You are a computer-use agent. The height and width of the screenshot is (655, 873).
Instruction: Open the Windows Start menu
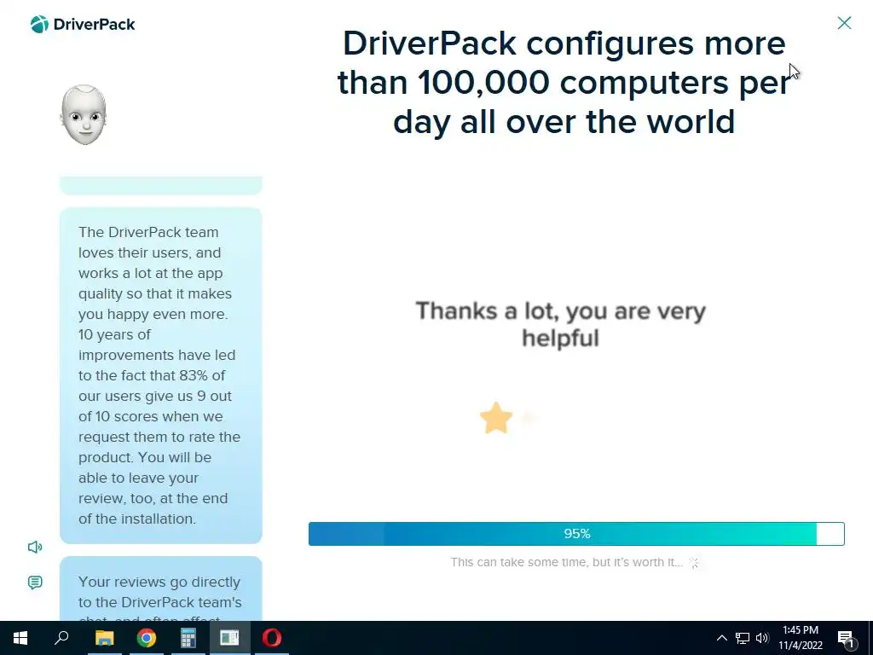coord(20,638)
